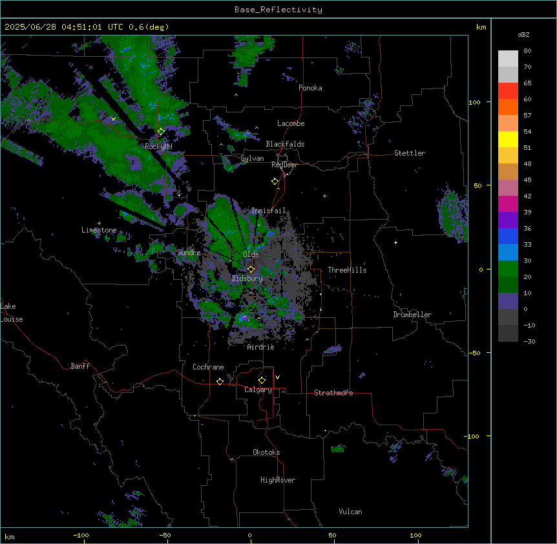Click the RedDeer city label
This screenshot has width=557, height=544.
point(284,165)
